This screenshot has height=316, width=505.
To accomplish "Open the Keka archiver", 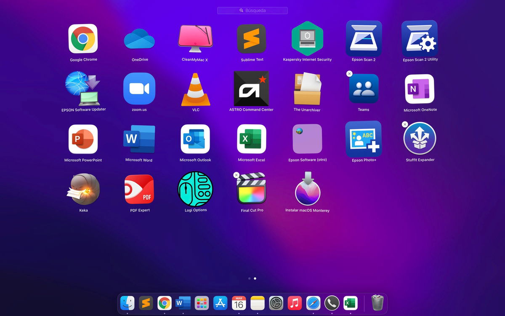I will (x=83, y=190).
